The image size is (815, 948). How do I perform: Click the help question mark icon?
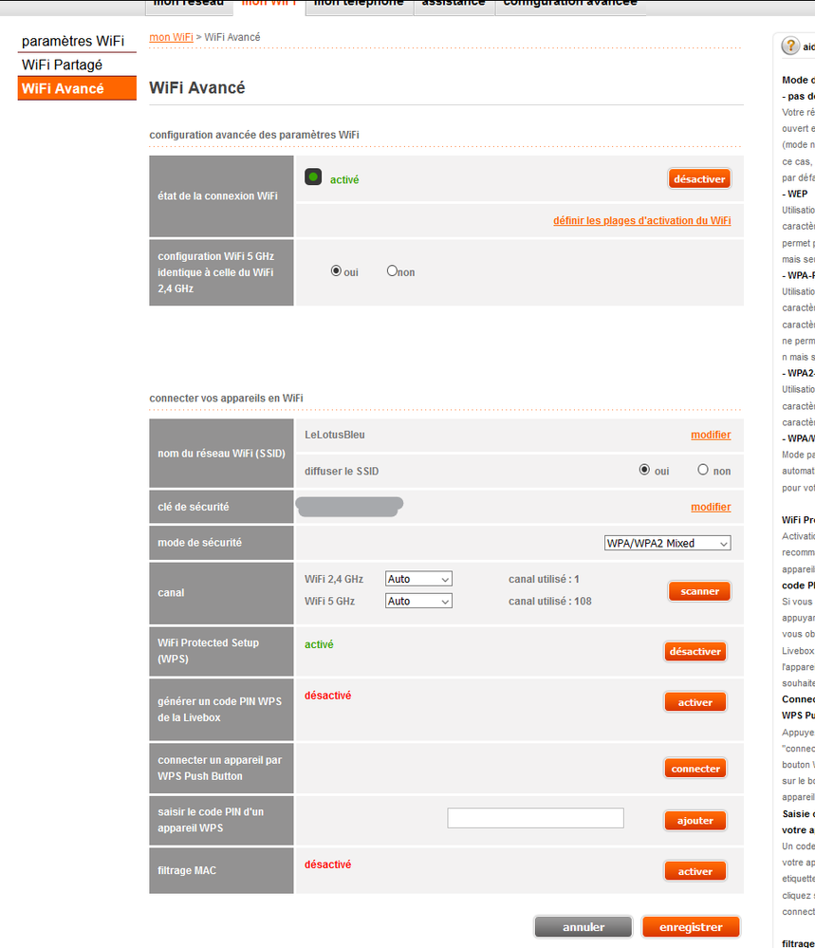tap(790, 46)
